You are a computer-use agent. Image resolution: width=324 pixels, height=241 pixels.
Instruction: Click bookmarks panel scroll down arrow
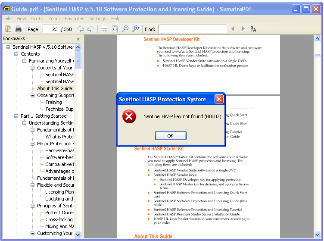pyautogui.click(x=78, y=235)
